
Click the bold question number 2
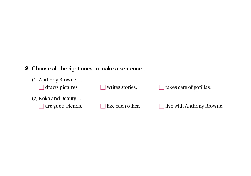26,69
